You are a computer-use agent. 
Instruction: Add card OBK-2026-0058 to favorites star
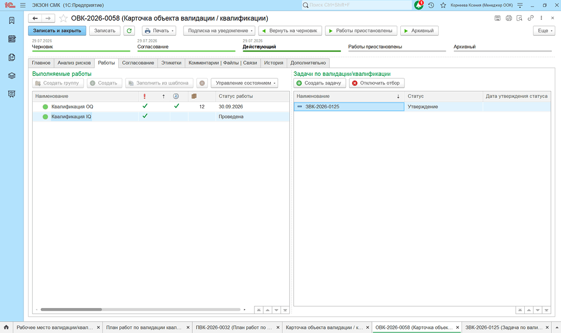click(x=63, y=18)
